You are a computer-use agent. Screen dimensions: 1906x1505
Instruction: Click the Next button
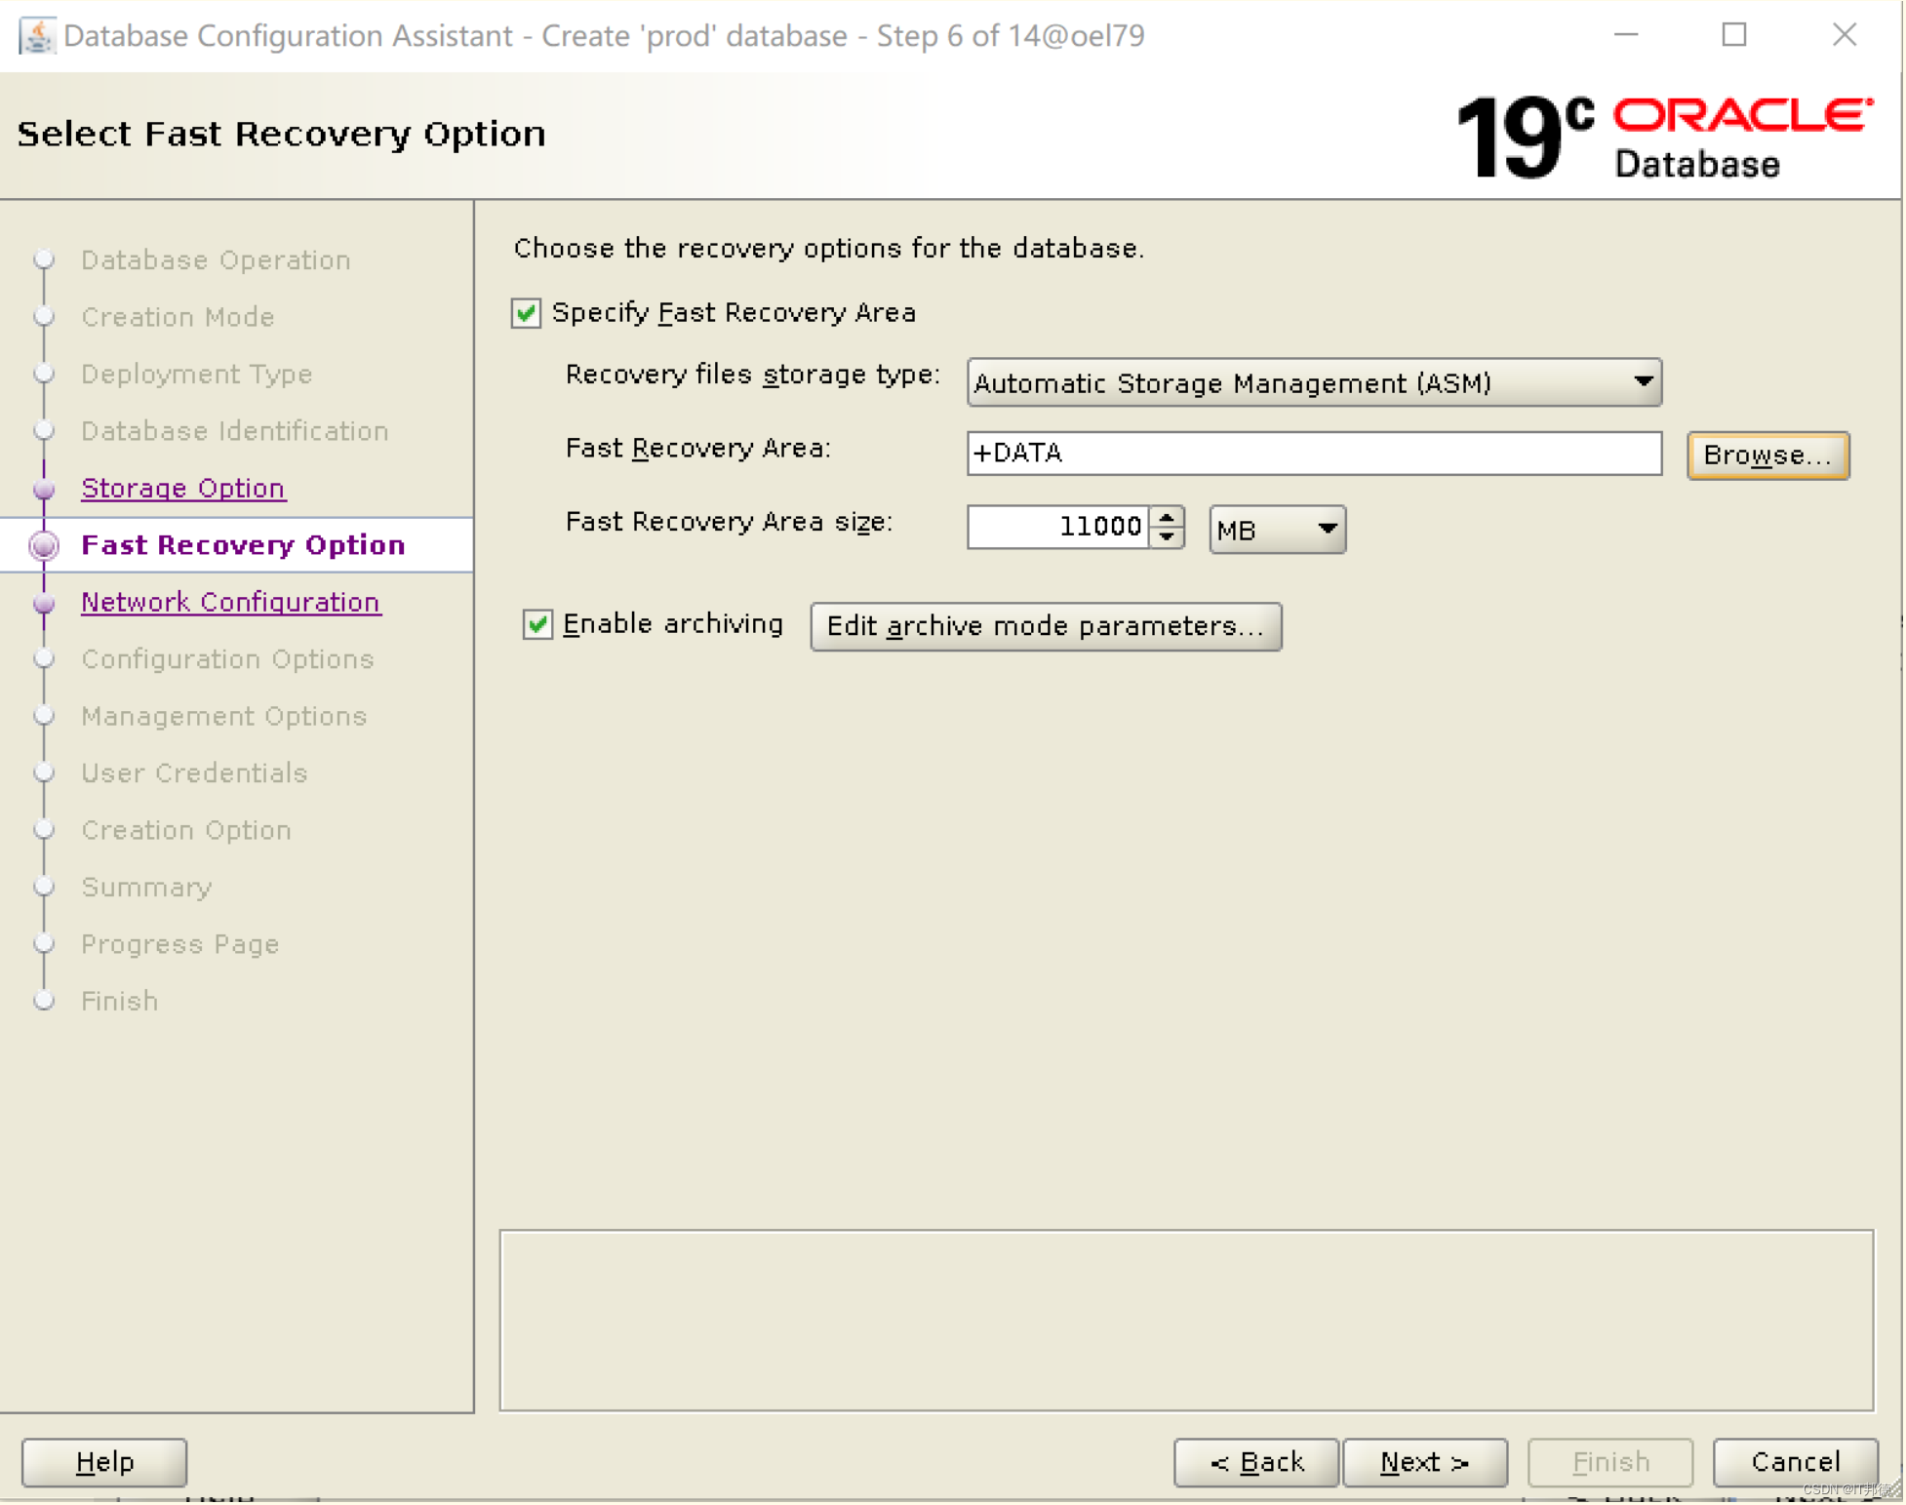(1425, 1461)
